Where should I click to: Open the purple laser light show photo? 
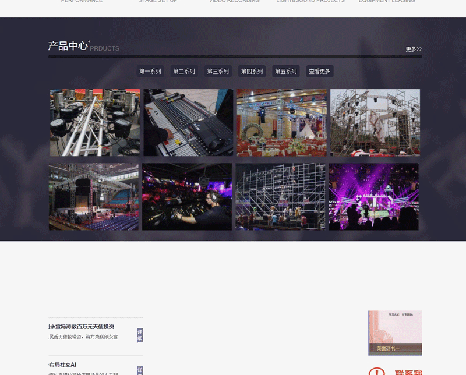point(373,196)
